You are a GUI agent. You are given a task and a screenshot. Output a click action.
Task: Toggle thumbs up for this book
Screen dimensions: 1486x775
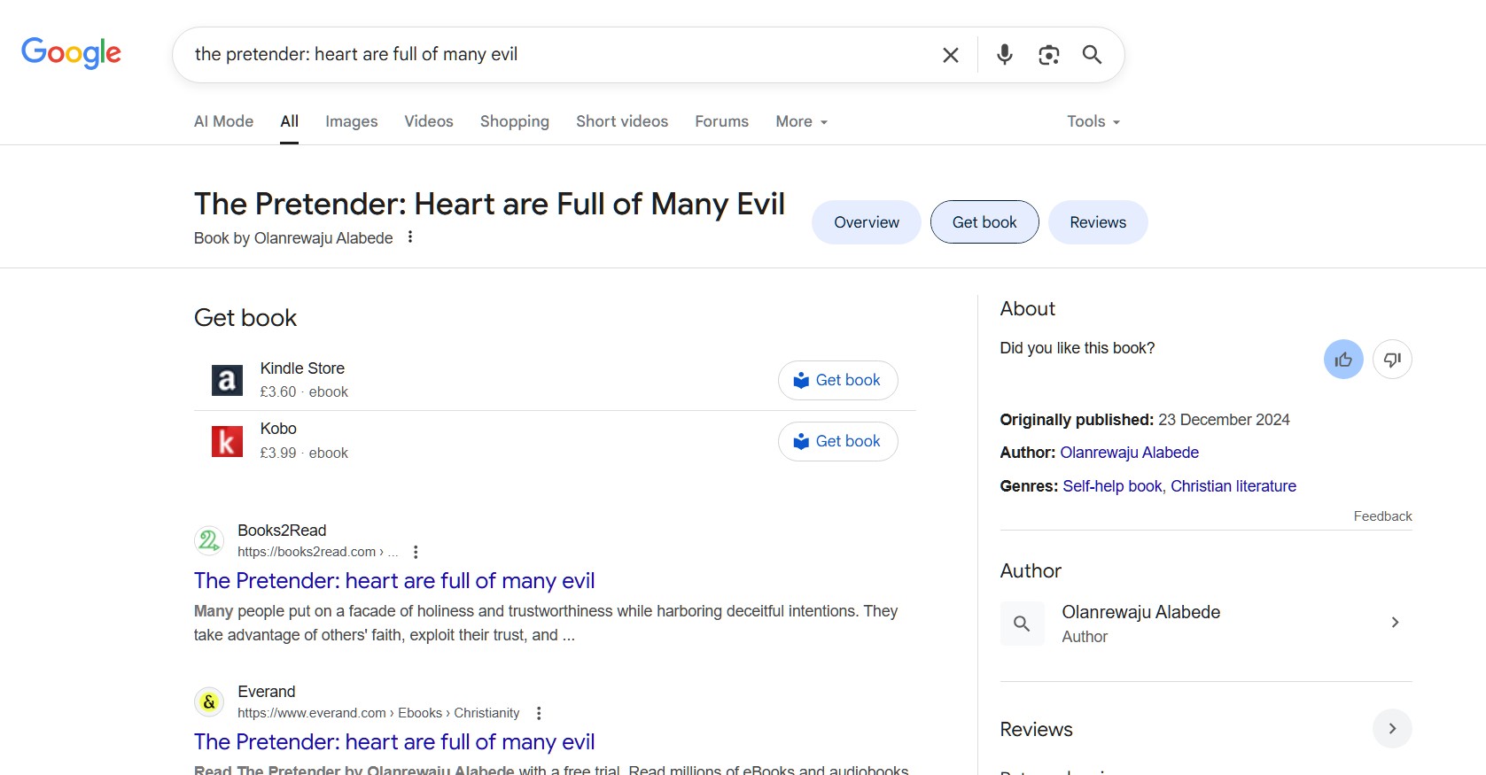(1342, 360)
